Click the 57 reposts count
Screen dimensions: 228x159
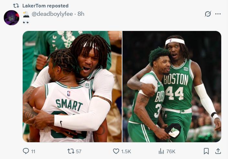[x=79, y=151]
